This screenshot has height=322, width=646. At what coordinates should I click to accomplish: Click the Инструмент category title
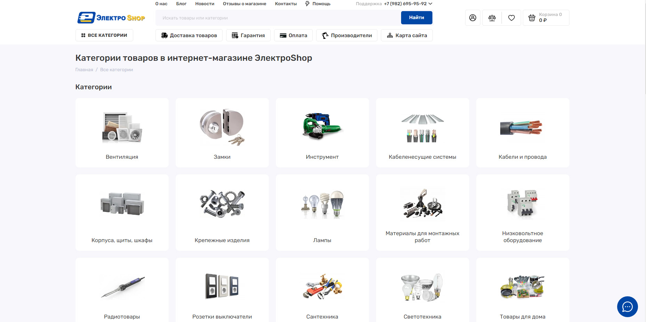pyautogui.click(x=322, y=157)
